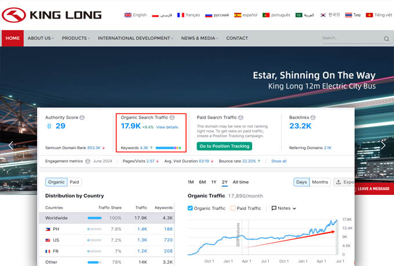This screenshot has height=266, width=394.
Task: Click PH keywords value 186
Action: pyautogui.click(x=168, y=229)
